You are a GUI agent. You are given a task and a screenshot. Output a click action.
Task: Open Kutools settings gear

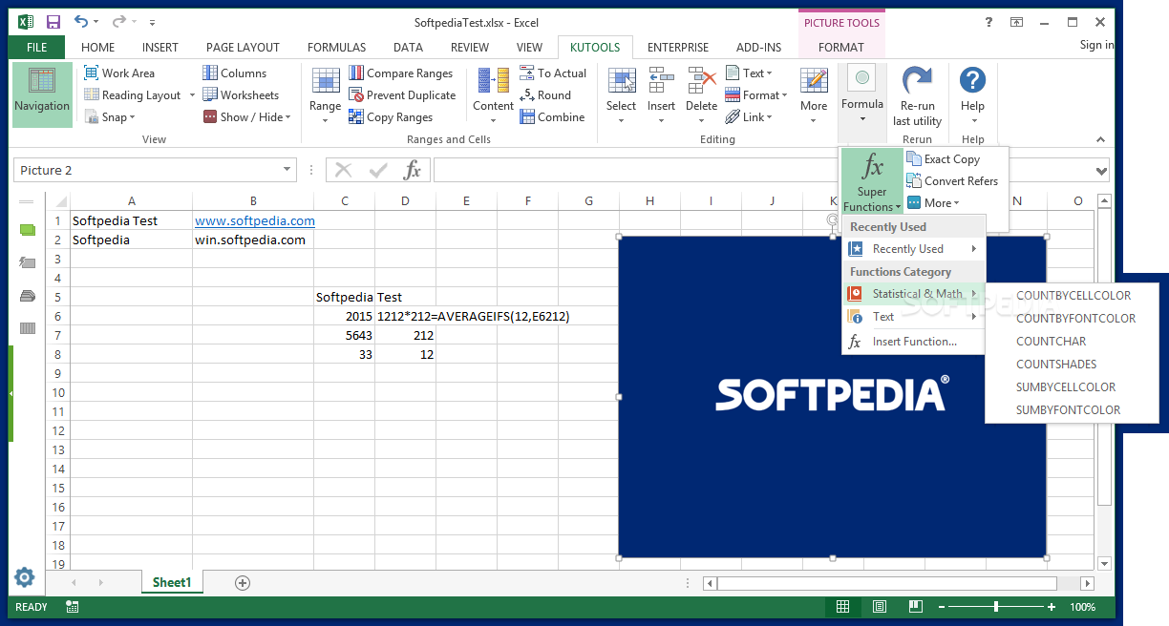click(24, 577)
